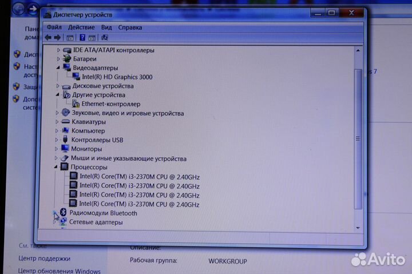Expand Звуковые, видео и игровые устройства node

(57, 113)
